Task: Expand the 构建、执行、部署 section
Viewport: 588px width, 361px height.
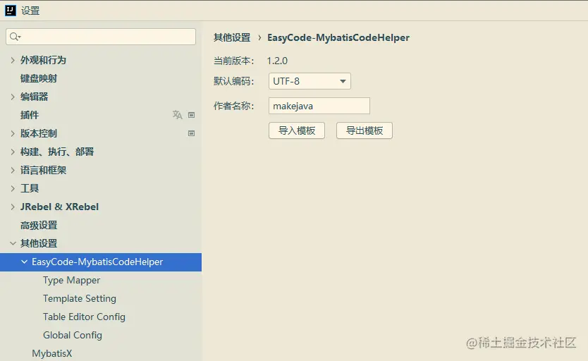Action: [13, 152]
